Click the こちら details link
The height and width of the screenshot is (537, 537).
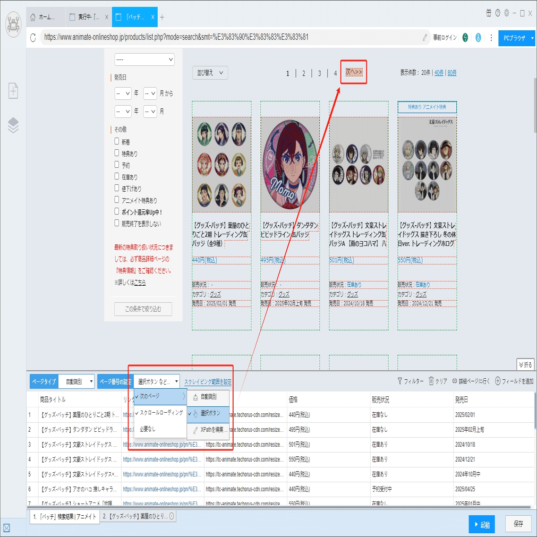pyautogui.click(x=140, y=283)
